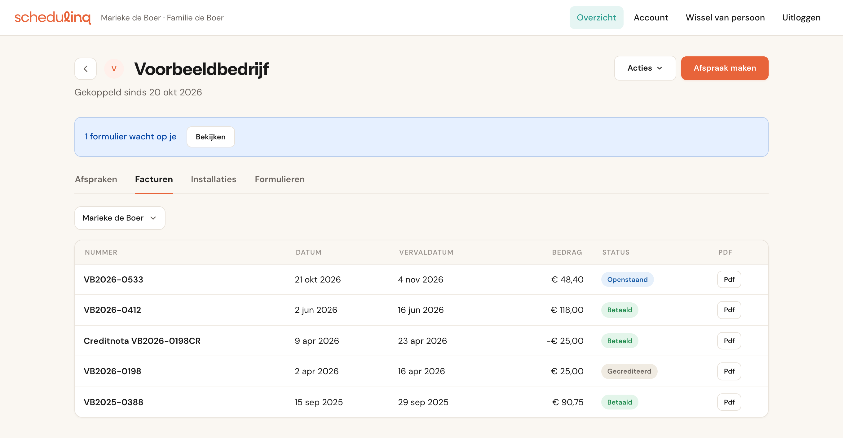Click the amount -€ 25,00
The height and width of the screenshot is (438, 843).
[565, 341]
